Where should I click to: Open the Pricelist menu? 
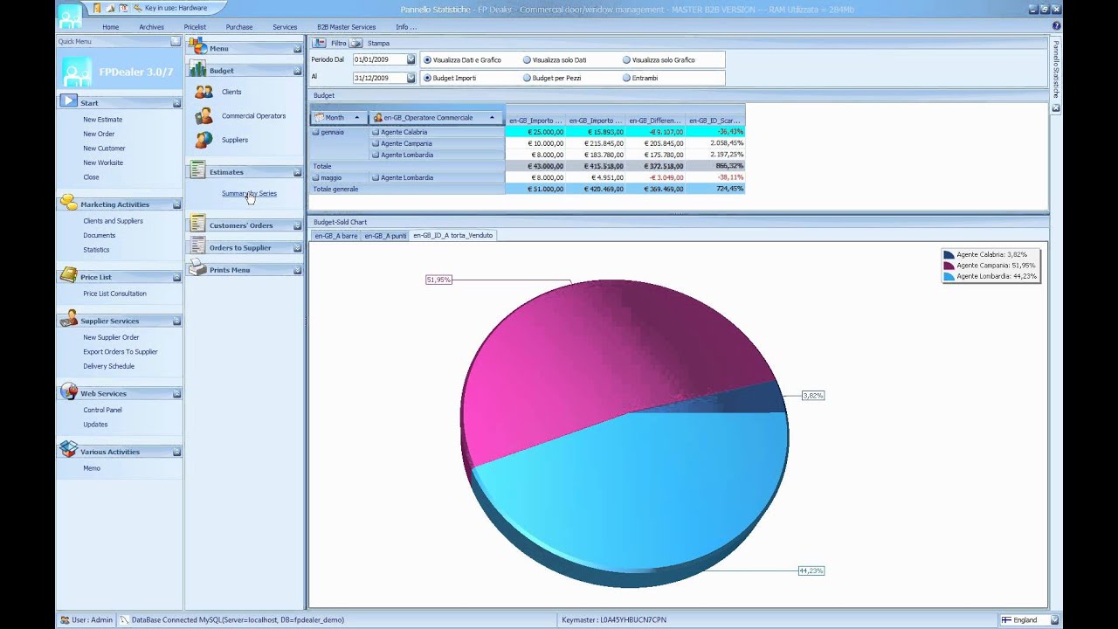195,27
